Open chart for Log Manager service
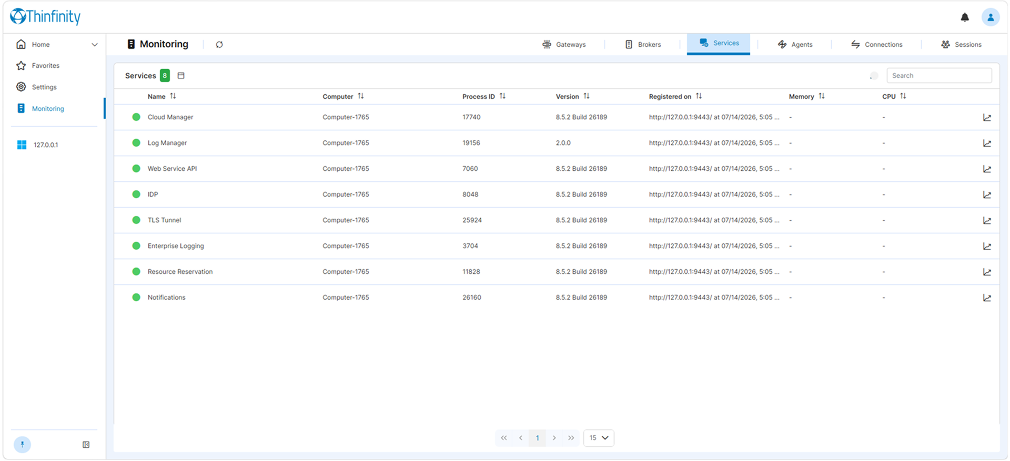Image resolution: width=1010 pixels, height=461 pixels. 987,144
